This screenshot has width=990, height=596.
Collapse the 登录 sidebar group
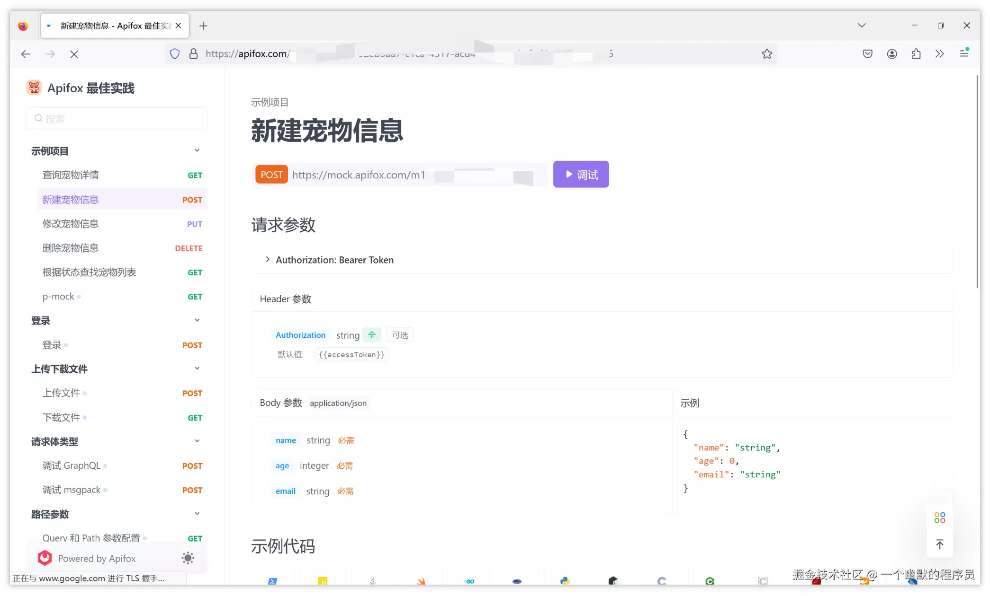197,320
